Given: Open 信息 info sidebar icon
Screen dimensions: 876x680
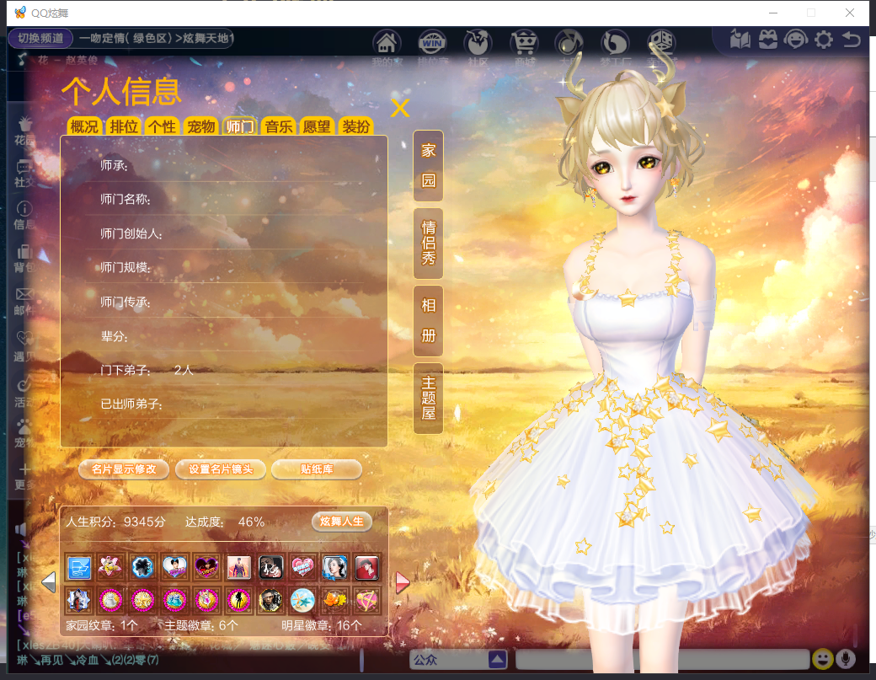Looking at the screenshot, I should [x=24, y=216].
